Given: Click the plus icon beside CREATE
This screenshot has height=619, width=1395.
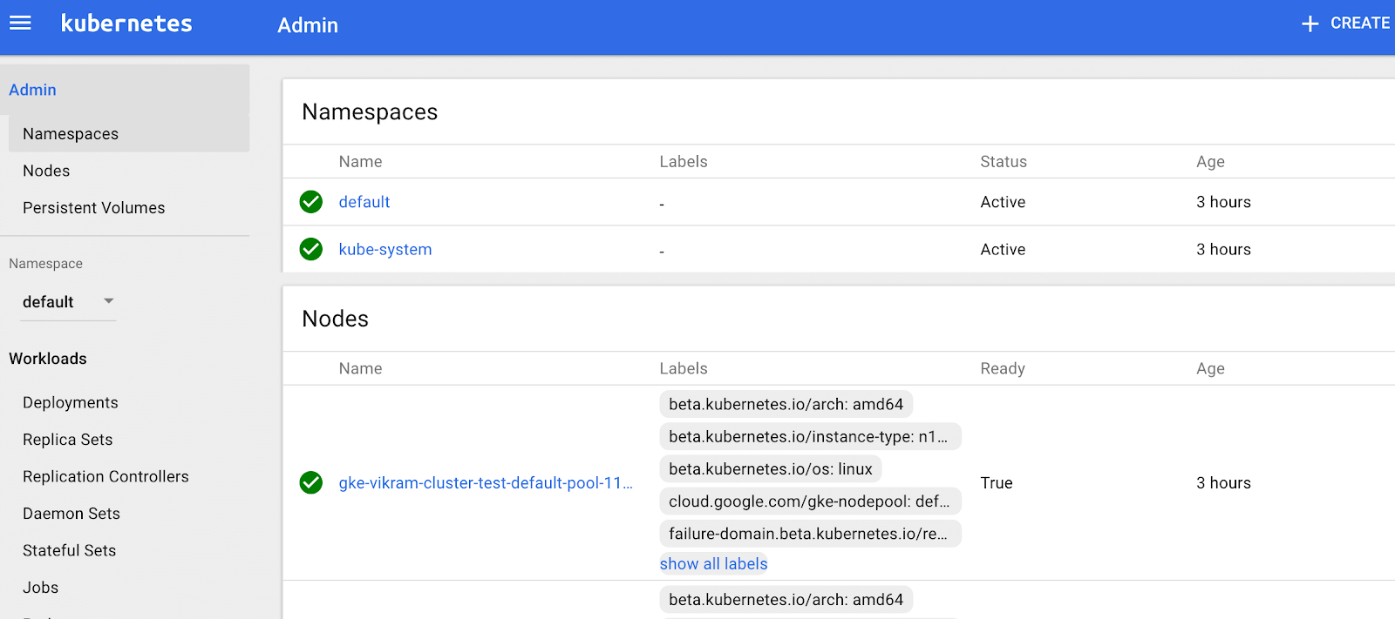Looking at the screenshot, I should coord(1310,24).
